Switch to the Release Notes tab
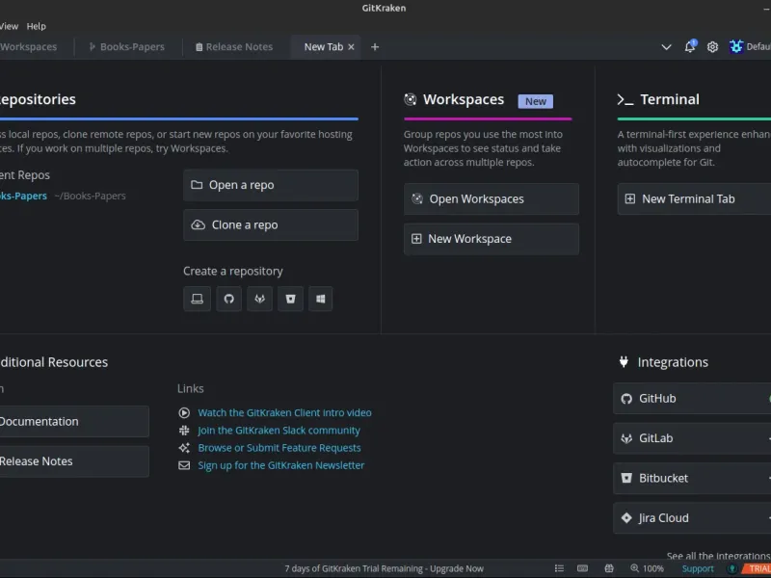 tap(234, 46)
